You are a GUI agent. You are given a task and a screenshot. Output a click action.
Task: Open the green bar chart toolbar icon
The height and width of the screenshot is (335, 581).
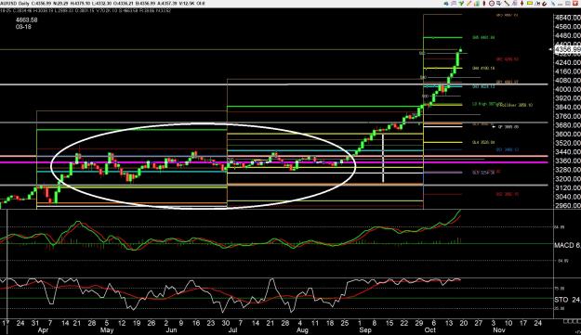pyautogui.click(x=477, y=4)
